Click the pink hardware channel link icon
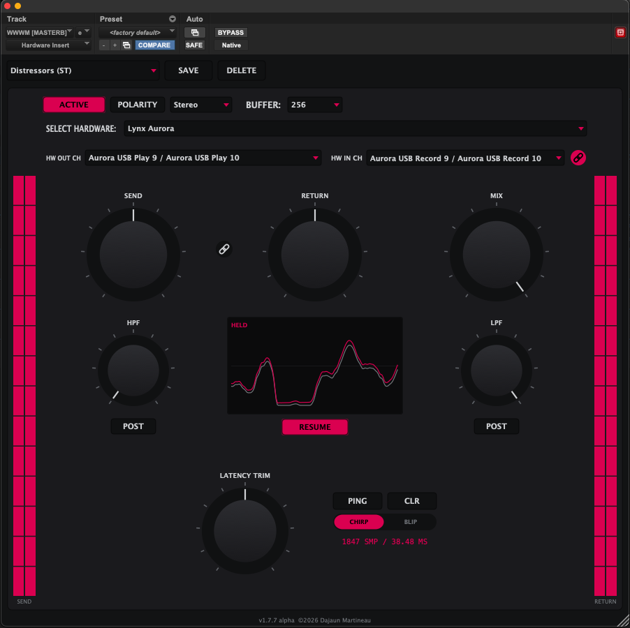Image resolution: width=630 pixels, height=628 pixels. tap(578, 158)
